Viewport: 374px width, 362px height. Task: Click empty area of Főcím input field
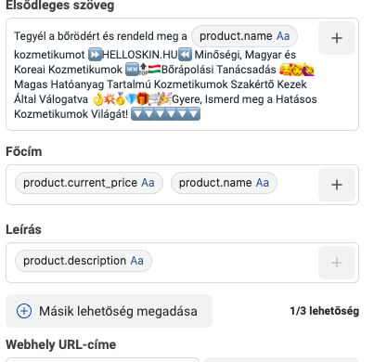(x=297, y=185)
